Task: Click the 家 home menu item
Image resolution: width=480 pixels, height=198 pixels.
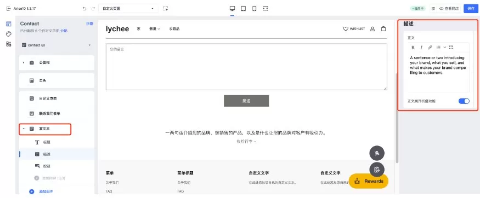Action: click(139, 29)
